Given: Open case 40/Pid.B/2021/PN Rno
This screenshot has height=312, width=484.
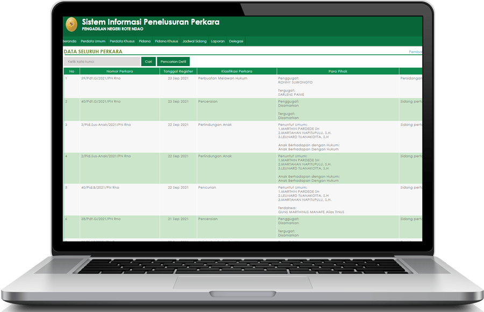Looking at the screenshot, I should click(x=101, y=187).
